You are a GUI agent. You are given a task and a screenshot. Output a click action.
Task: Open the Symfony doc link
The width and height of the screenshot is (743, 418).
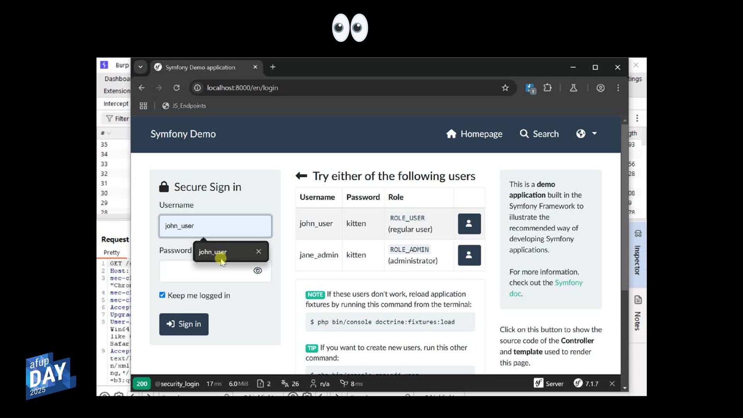click(x=546, y=288)
